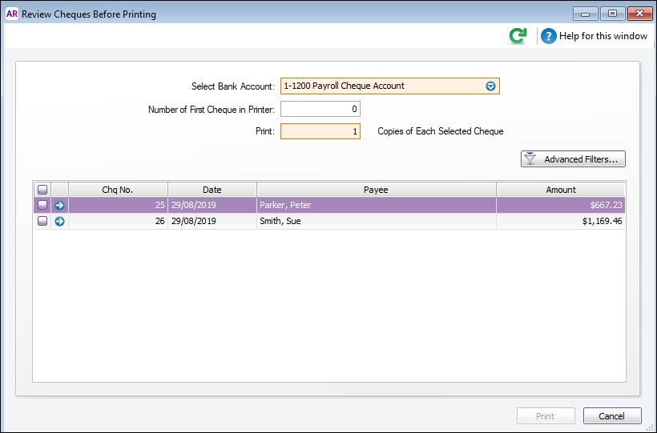This screenshot has width=657, height=433.
Task: Click the funnel icon on Advanced Filters
Action: click(x=530, y=159)
